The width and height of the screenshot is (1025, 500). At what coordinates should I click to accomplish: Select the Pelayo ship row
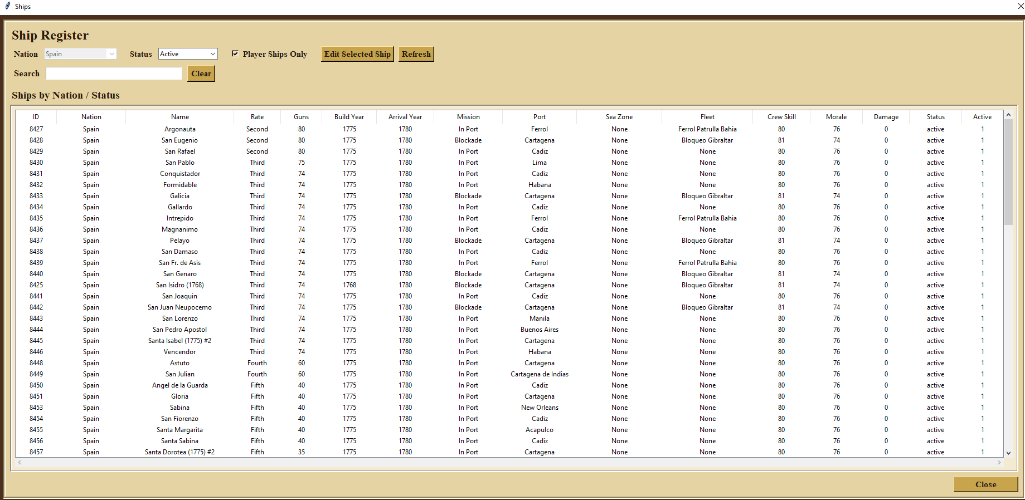[509, 241]
